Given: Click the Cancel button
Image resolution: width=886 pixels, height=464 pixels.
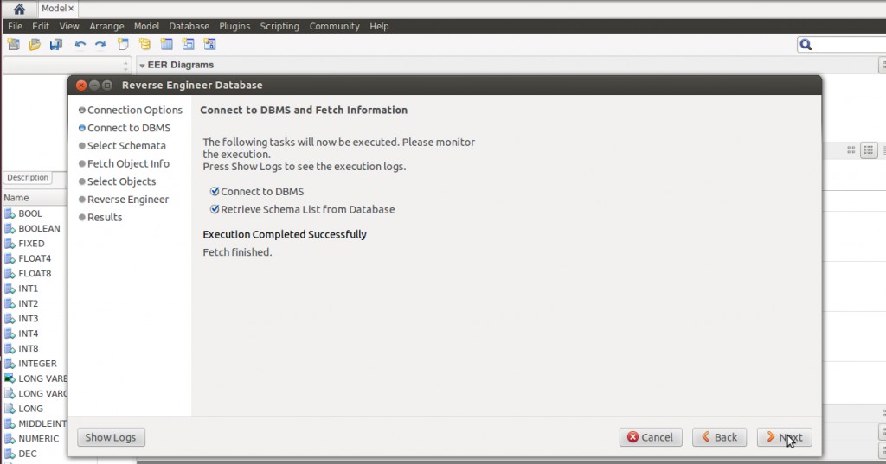Looking at the screenshot, I should point(651,437).
